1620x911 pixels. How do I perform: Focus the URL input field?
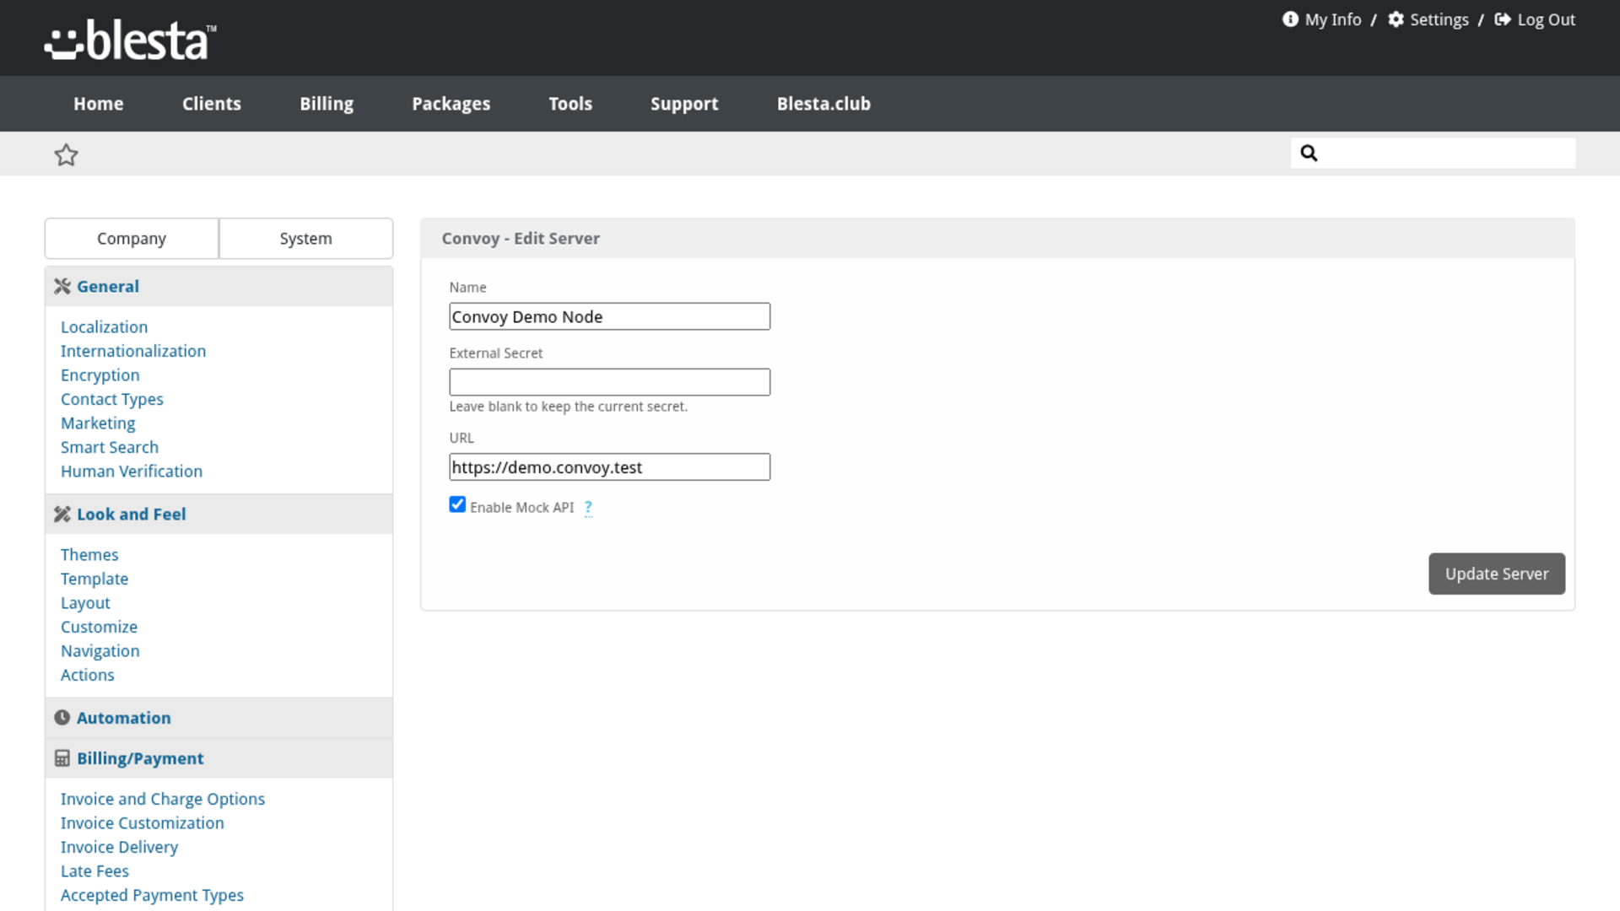(x=609, y=467)
